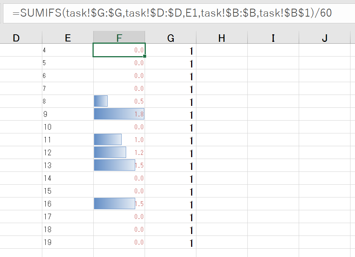Image resolution: width=355 pixels, height=257 pixels.
Task: Click the formula bar with the SUMIFS formula
Action: click(x=179, y=13)
